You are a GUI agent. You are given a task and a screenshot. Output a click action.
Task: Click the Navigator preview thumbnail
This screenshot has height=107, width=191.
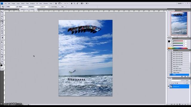(x=179, y=23)
